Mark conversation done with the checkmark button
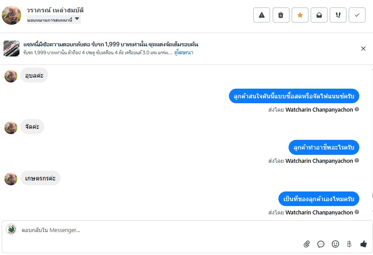The width and height of the screenshot is (373, 255). click(357, 15)
